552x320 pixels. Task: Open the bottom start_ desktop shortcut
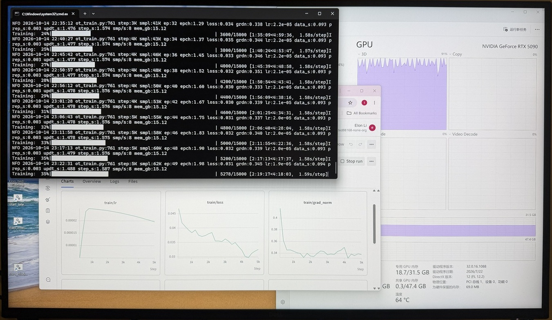click(x=18, y=270)
